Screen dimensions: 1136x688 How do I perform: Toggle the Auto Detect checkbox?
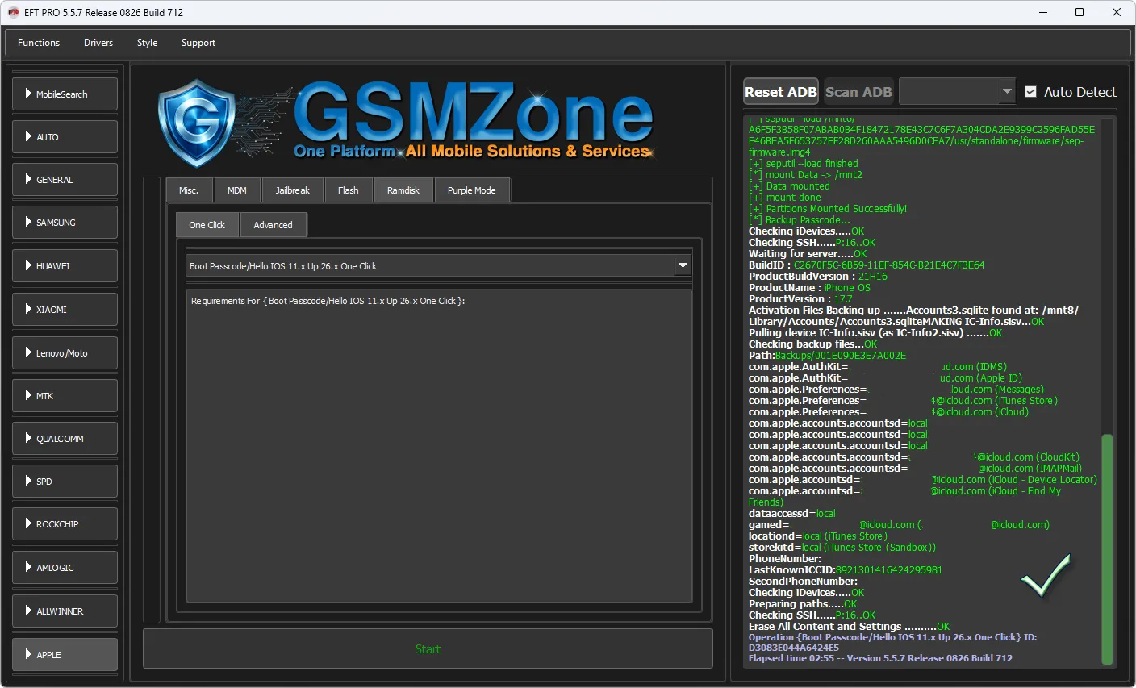point(1030,92)
